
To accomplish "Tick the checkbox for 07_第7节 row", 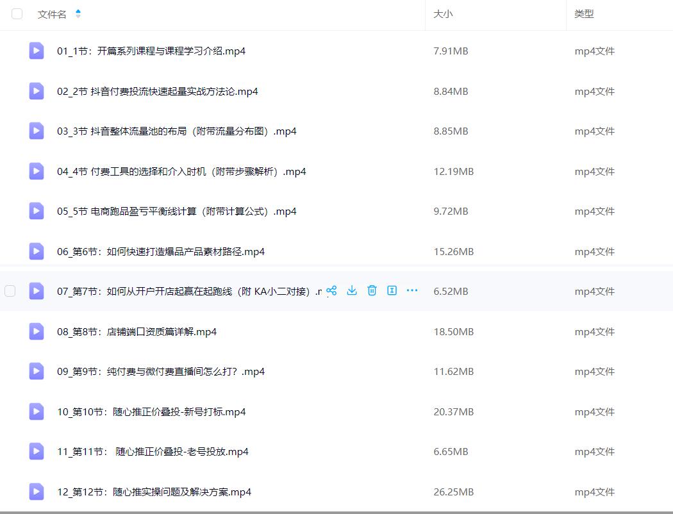I will pyautogui.click(x=10, y=291).
